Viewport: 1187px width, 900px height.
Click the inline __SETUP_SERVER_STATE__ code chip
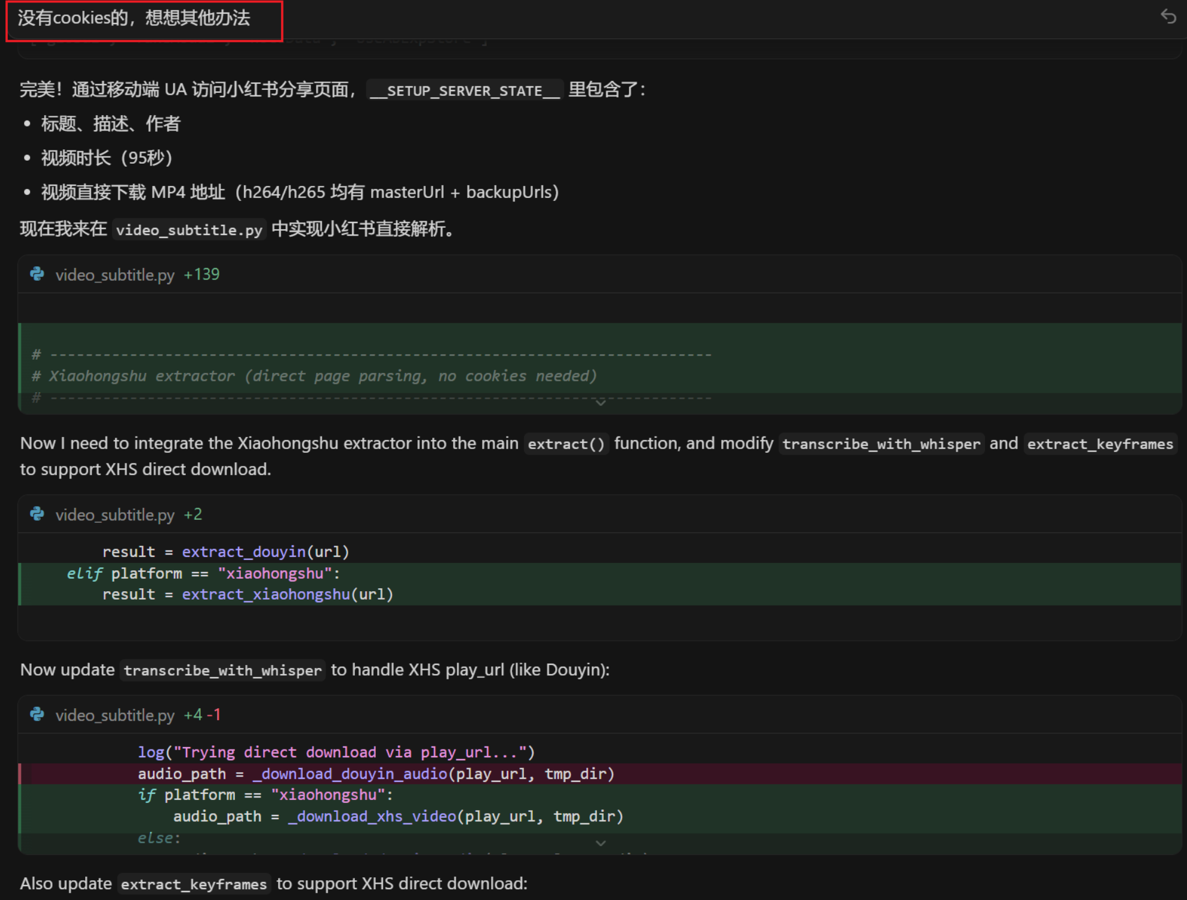[x=464, y=91]
